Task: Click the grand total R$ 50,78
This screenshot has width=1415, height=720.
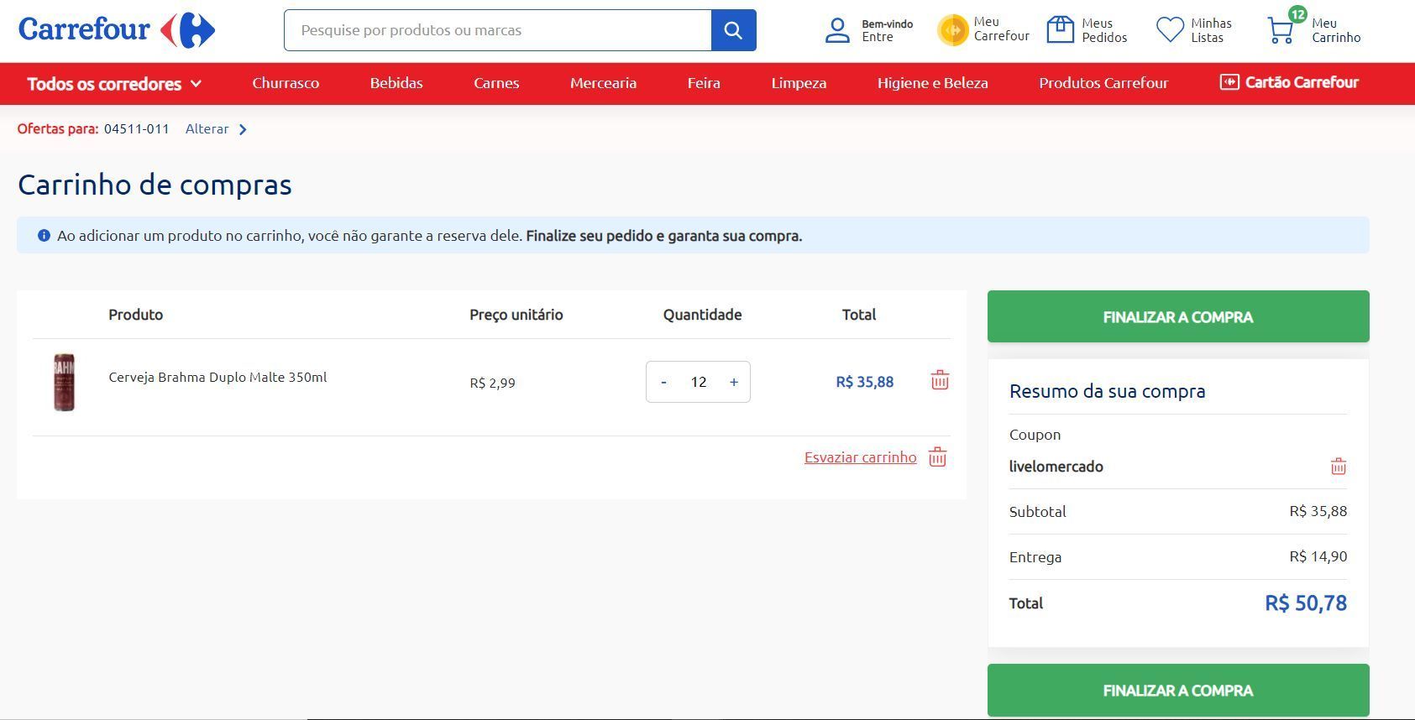Action: (1306, 603)
